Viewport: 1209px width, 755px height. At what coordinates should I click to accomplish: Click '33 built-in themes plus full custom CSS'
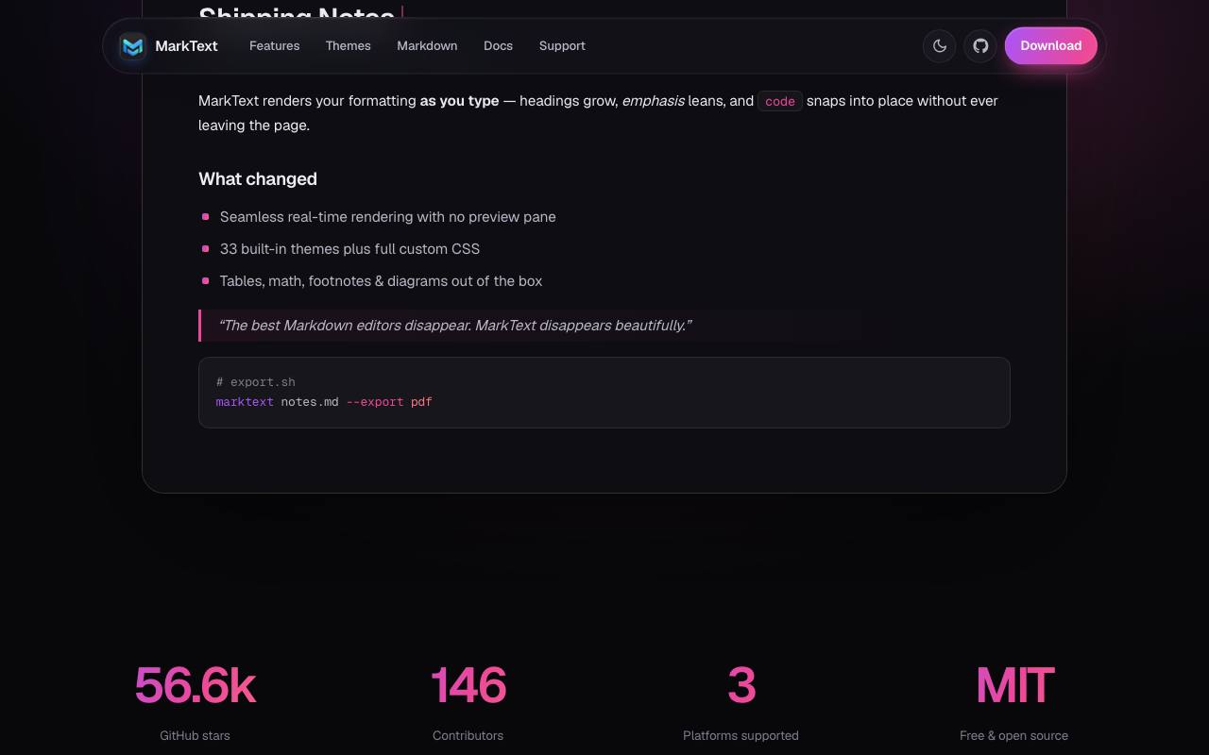(x=349, y=249)
